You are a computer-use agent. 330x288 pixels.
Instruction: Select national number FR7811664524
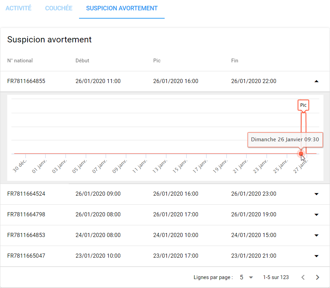coord(26,194)
